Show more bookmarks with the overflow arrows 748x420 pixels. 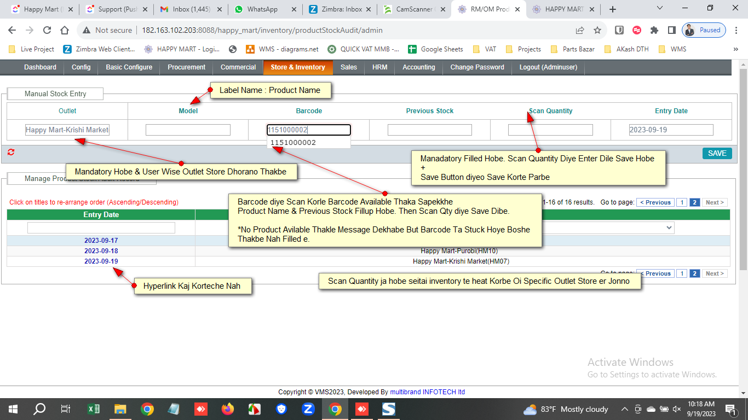coord(735,49)
